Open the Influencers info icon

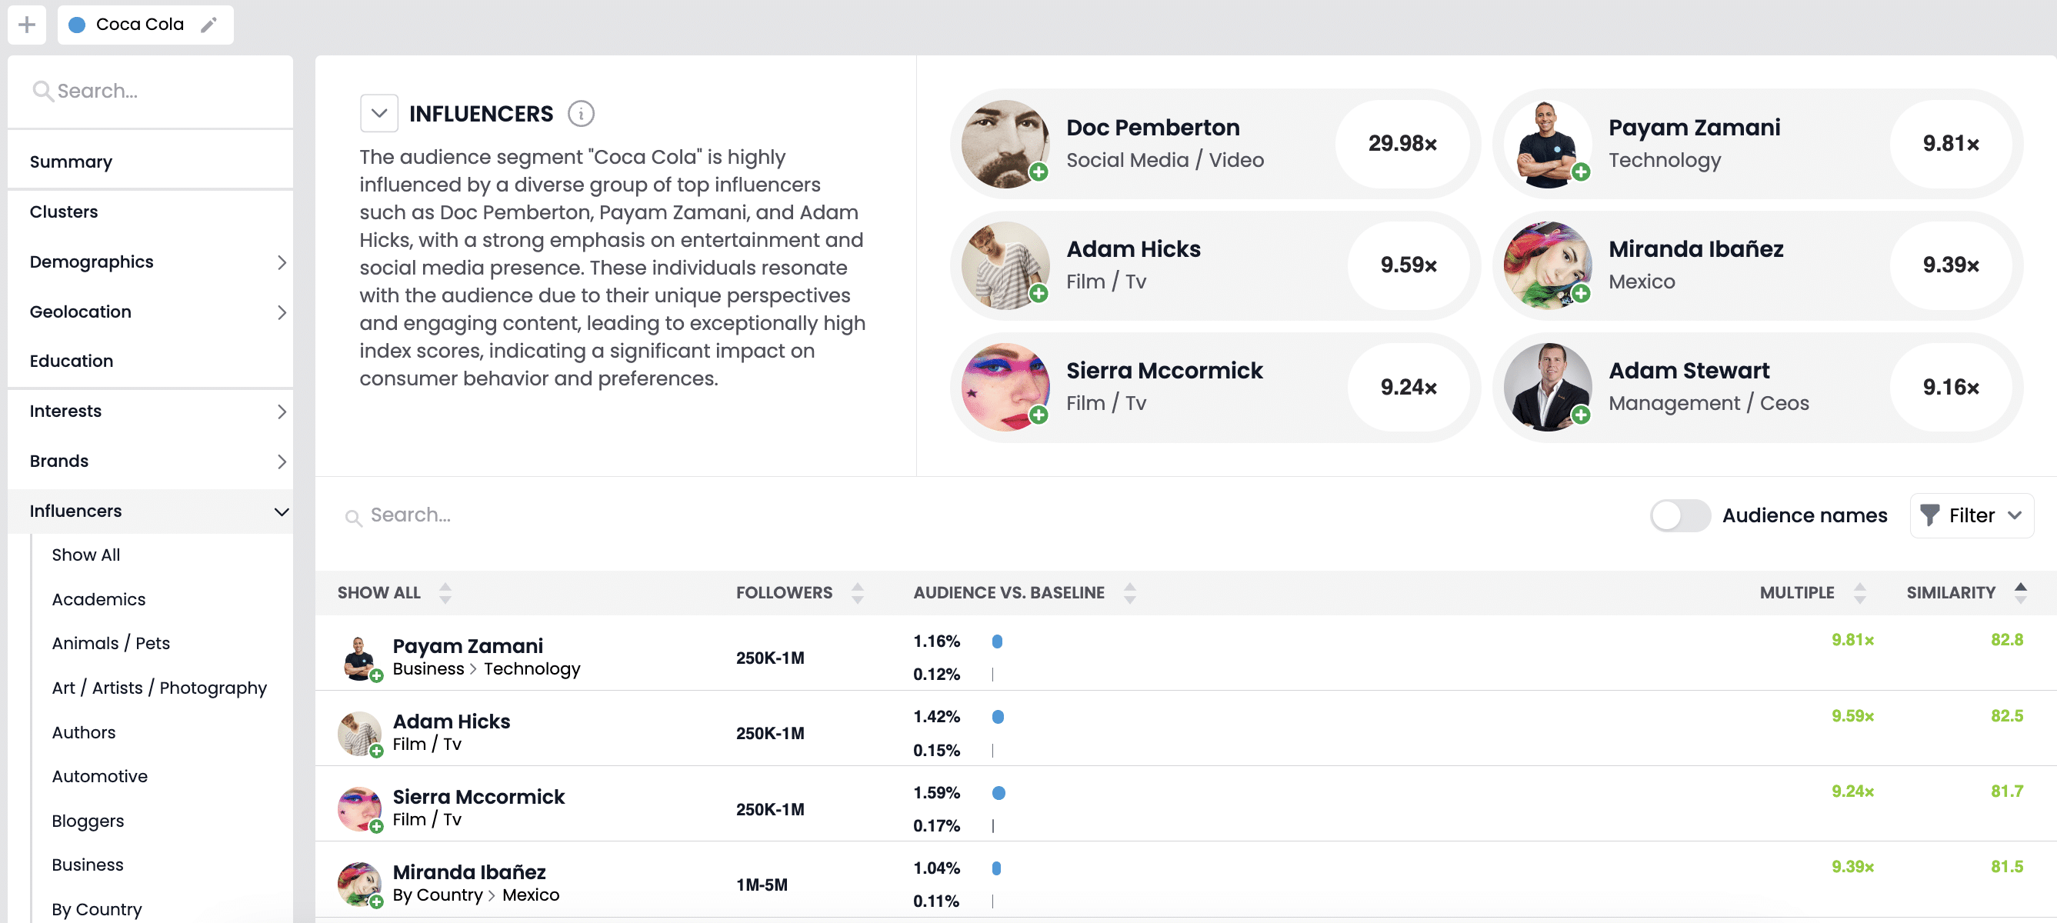pos(581,113)
